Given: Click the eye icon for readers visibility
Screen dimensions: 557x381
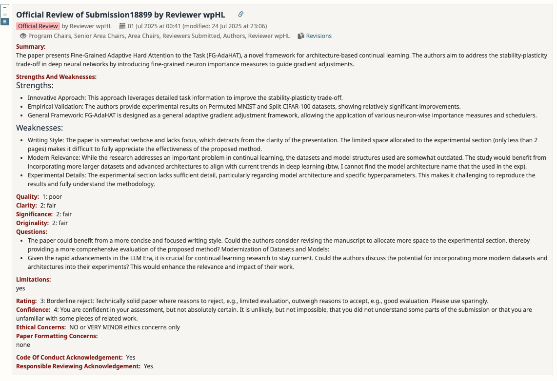Looking at the screenshot, I should coord(22,36).
